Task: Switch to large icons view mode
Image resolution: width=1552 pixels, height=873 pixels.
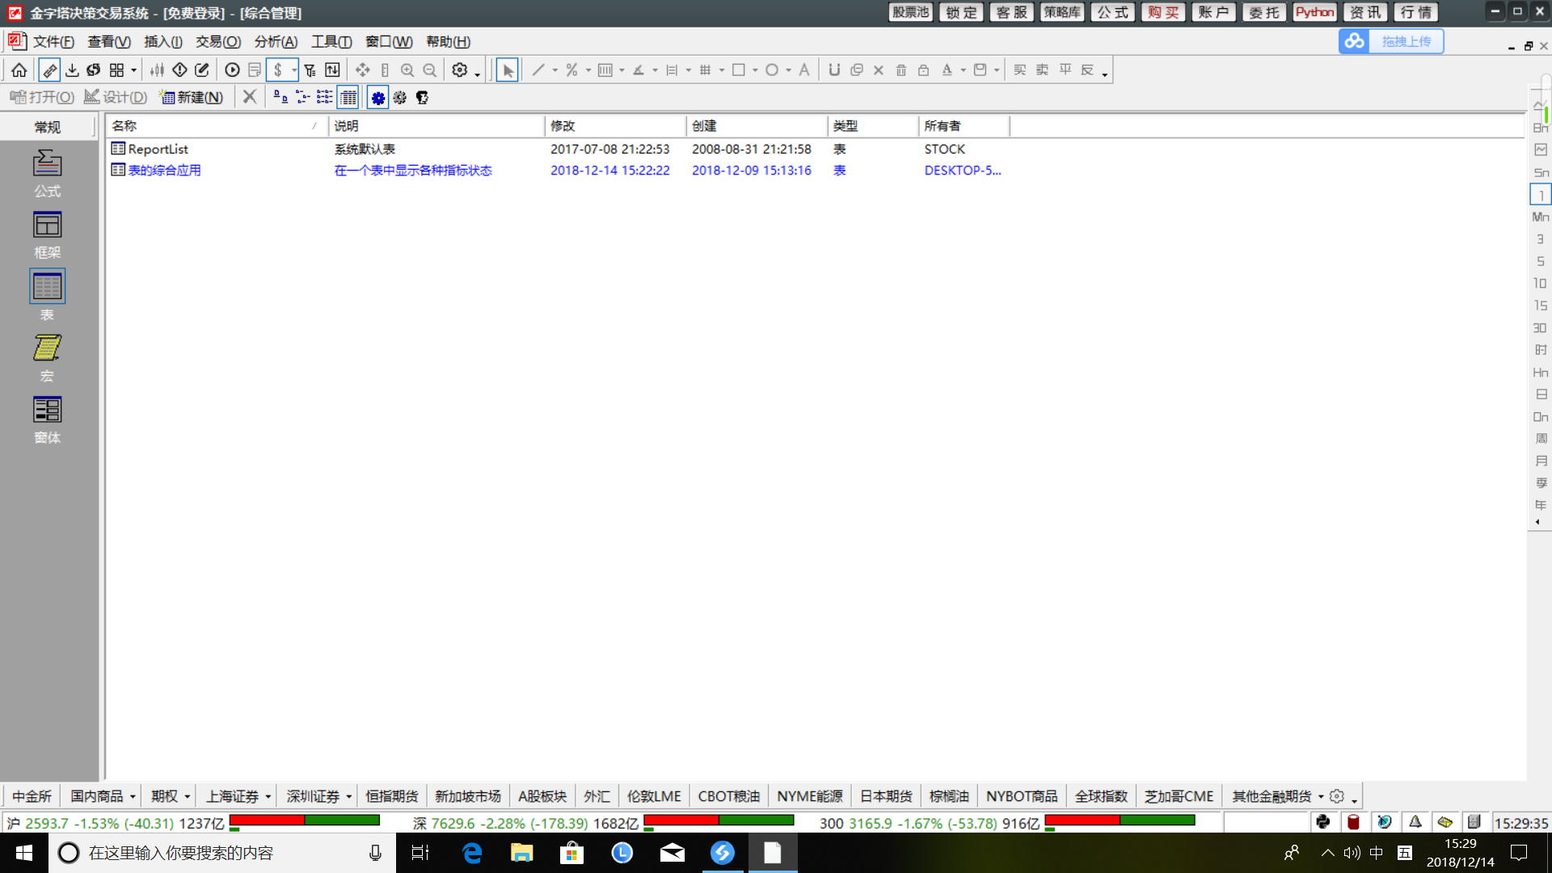Action: 280,98
